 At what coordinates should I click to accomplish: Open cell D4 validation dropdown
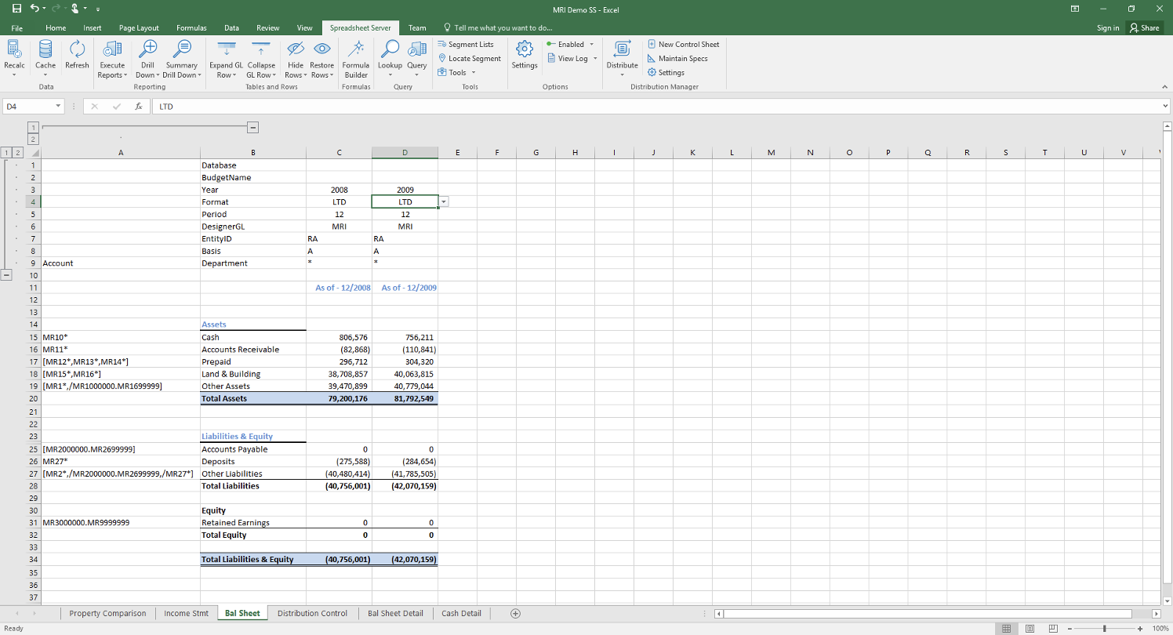click(x=443, y=201)
